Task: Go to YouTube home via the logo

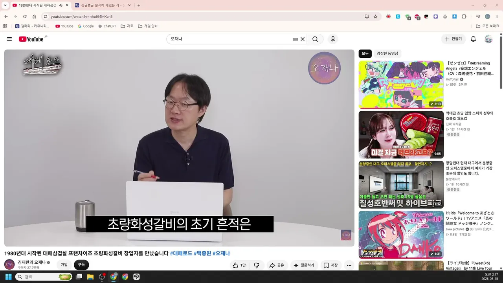Action: tap(31, 39)
